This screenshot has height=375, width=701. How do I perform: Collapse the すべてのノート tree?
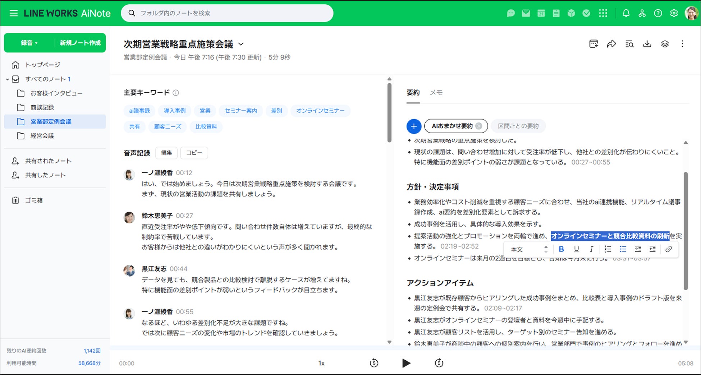click(x=8, y=79)
